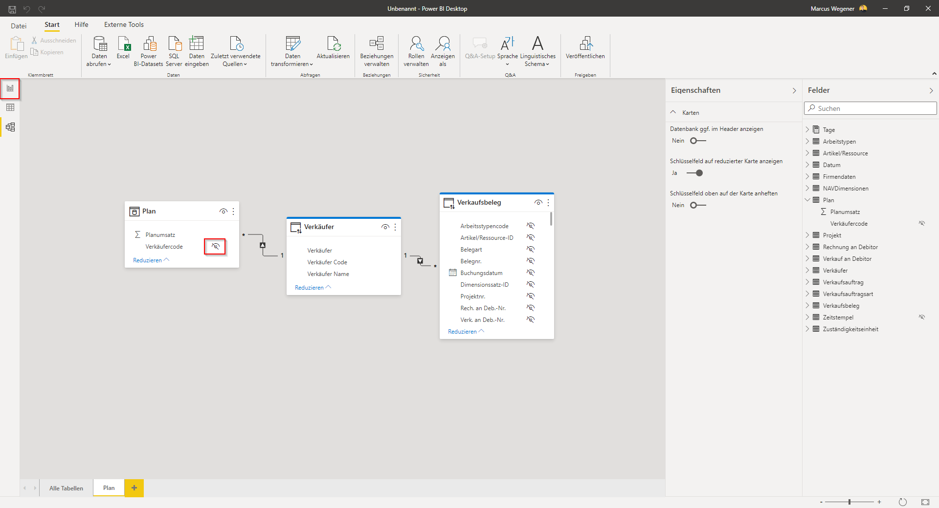Switch to Alle Tabellen layout tab
The image size is (939, 508).
pyautogui.click(x=66, y=488)
